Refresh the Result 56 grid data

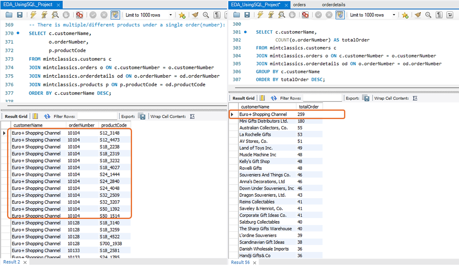274,98
